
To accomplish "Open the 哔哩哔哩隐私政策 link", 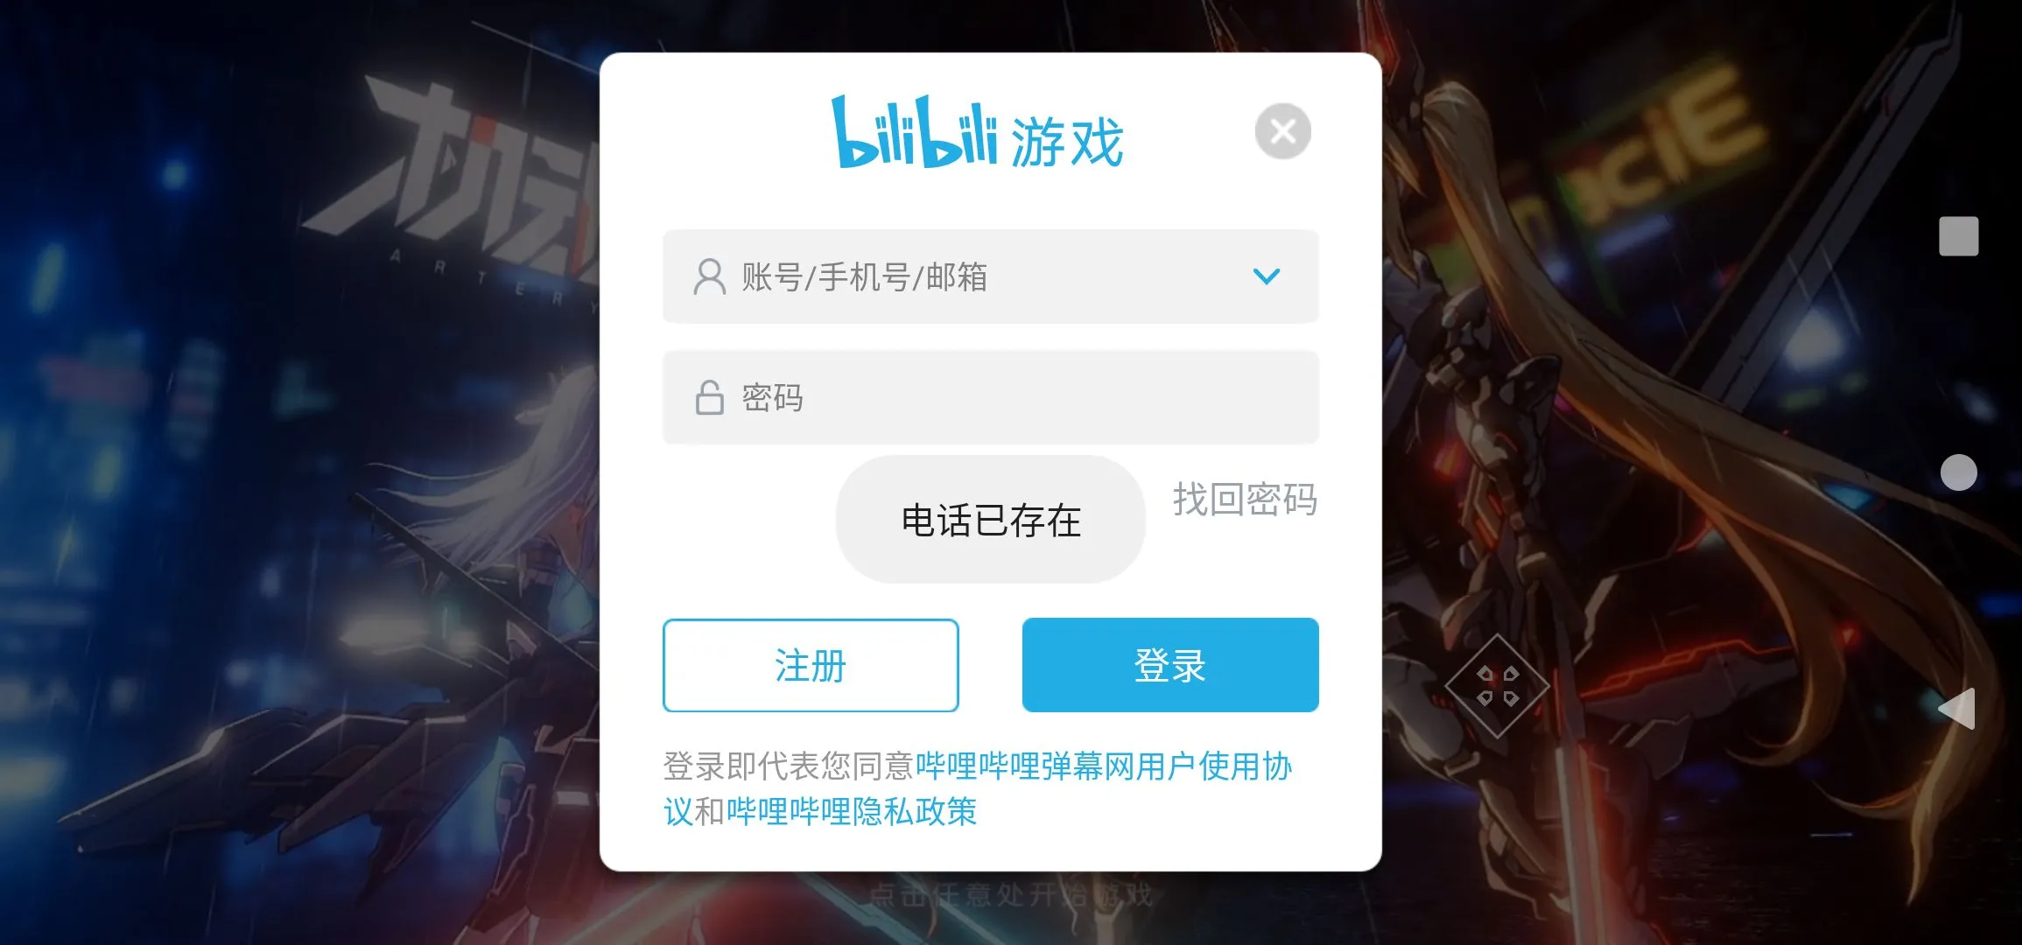I will pos(851,811).
